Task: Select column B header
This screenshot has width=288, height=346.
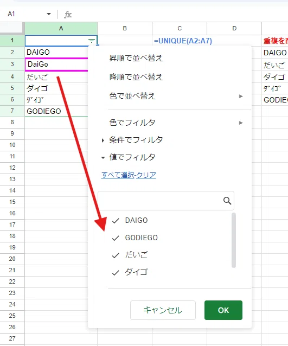Action: coord(125,28)
